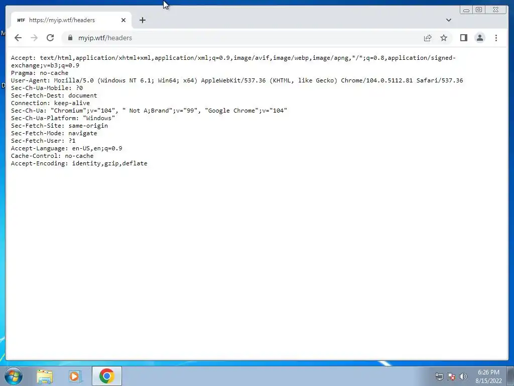Open network status tray icon
This screenshot has width=514, height=386.
(439, 376)
